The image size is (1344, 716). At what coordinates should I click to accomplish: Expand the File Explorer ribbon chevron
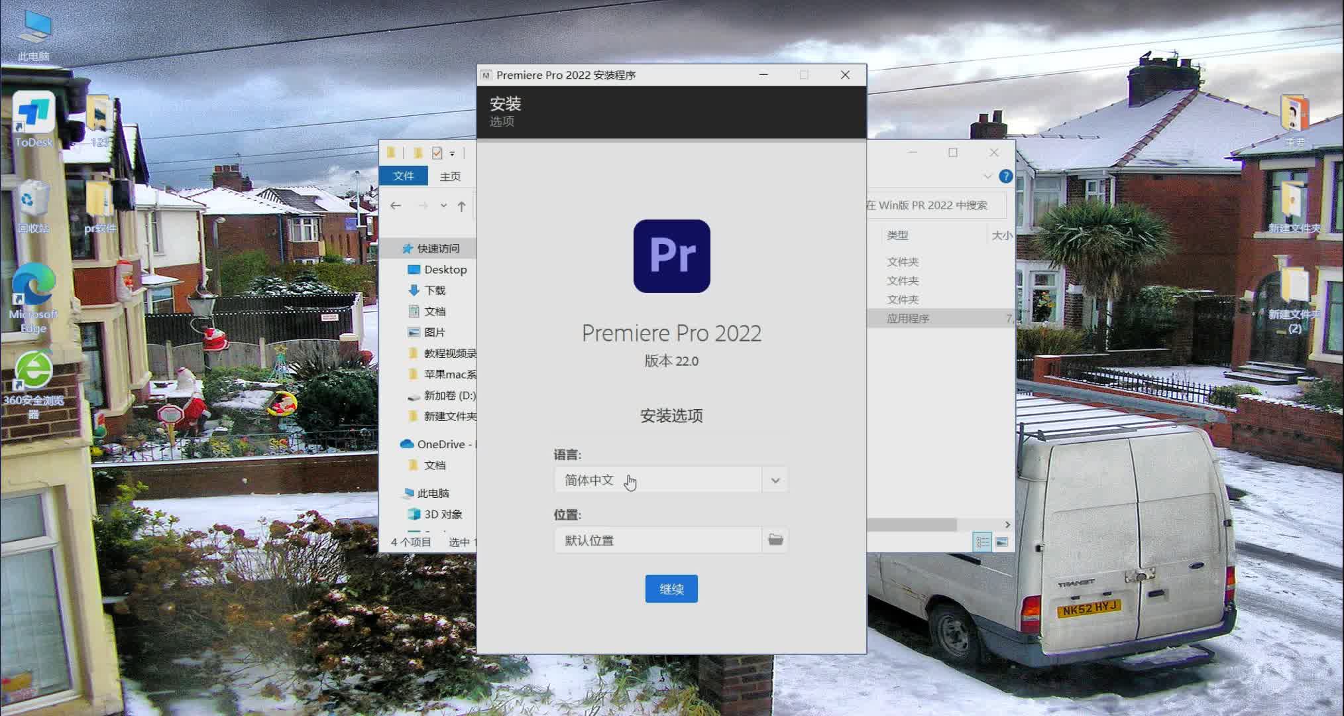tap(987, 176)
